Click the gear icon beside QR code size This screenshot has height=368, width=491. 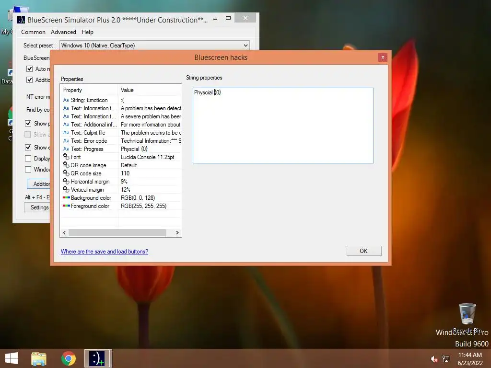[66, 172]
